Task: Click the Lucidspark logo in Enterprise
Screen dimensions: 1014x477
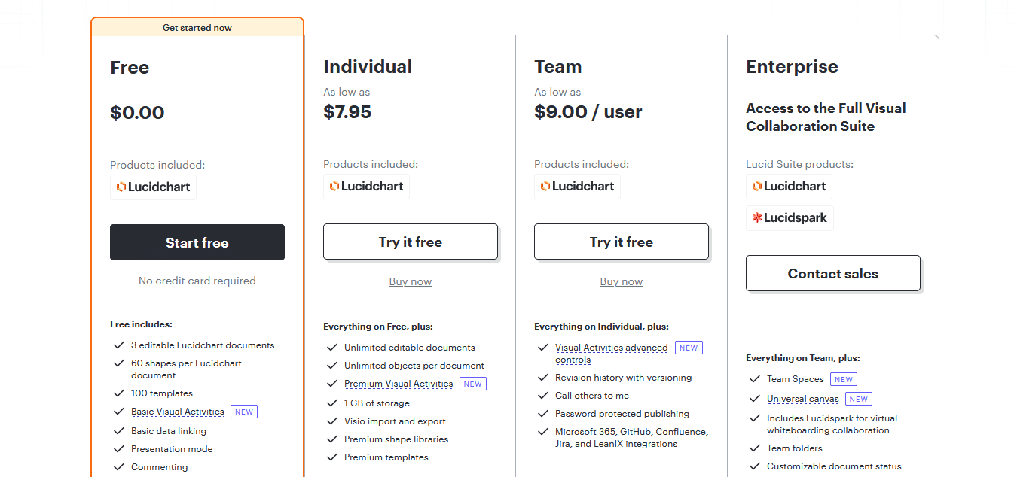Action: point(790,217)
